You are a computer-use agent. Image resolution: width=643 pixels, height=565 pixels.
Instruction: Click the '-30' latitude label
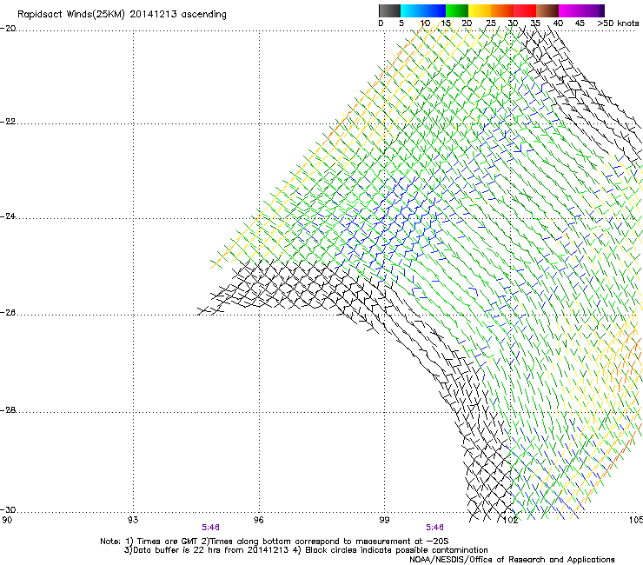[8, 509]
